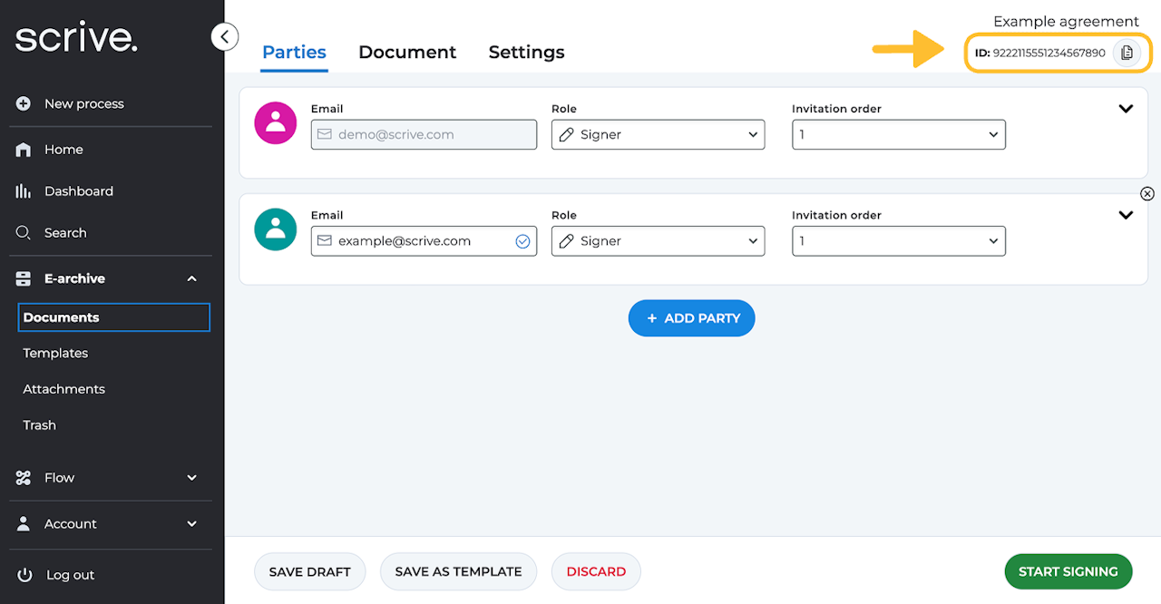The height and width of the screenshot is (604, 1161).
Task: Click the New process plus icon
Action: (24, 103)
